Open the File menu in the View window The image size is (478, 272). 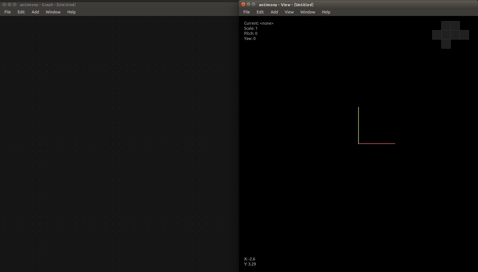coord(246,12)
